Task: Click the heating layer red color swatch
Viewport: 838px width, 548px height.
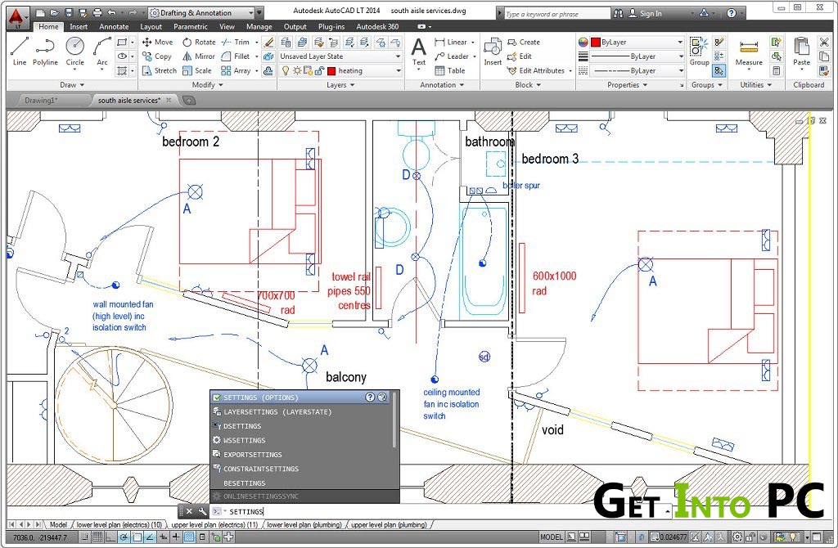Action: tap(331, 70)
